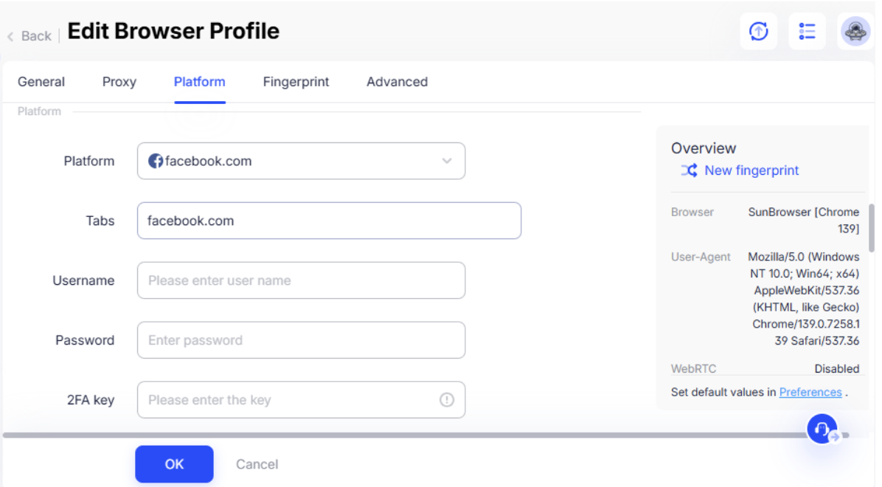This screenshot has height=487, width=882.
Task: Click the sync profile icon in the top bar
Action: (758, 31)
